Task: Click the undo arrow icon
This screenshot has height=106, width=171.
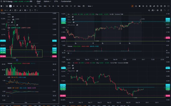Action: pyautogui.click(x=165, y=10)
